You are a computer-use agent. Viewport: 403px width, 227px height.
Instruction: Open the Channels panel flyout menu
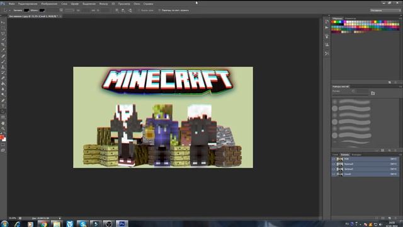[x=400, y=154]
